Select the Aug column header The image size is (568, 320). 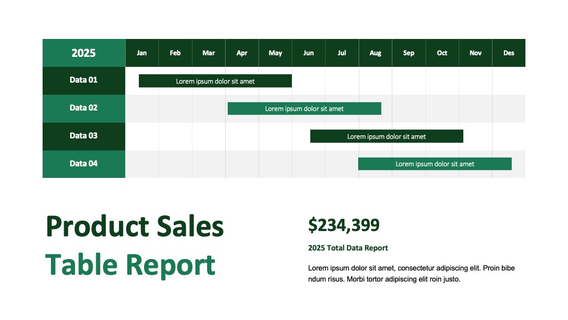[376, 53]
